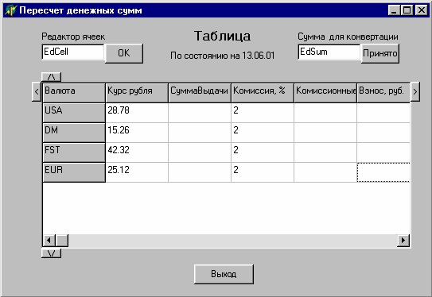Screen dimensions: 432x297
Task: Click the DM commission cell with value 2
Action: pos(263,133)
